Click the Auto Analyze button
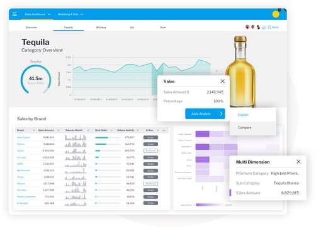Viewport: 316px width, 227px height. click(x=205, y=113)
